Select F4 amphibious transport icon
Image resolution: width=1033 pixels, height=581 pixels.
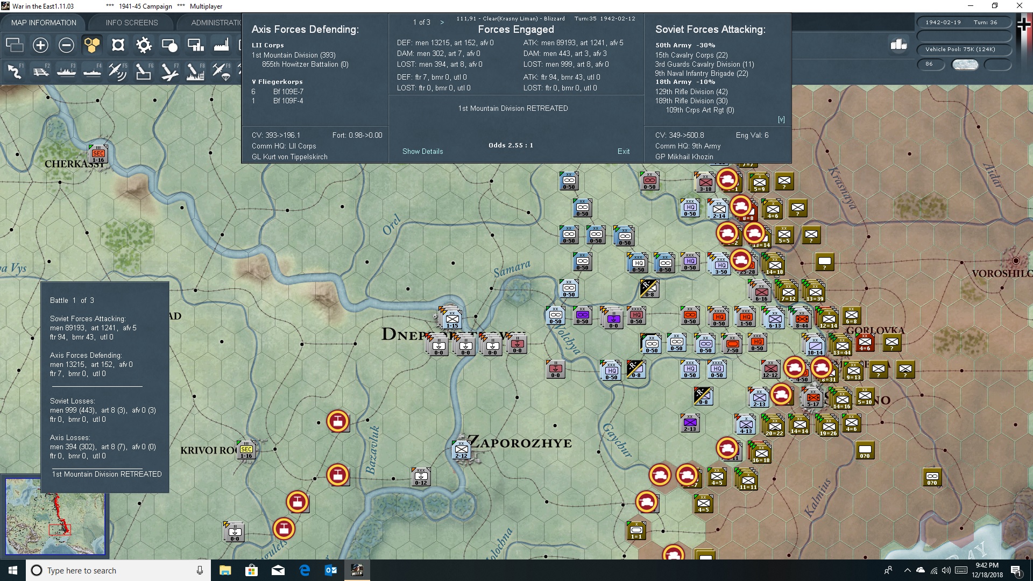(92, 71)
